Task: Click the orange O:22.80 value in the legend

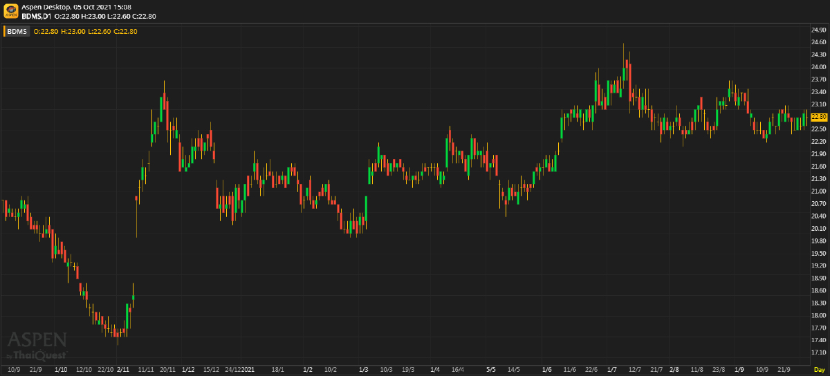Action: [45, 31]
